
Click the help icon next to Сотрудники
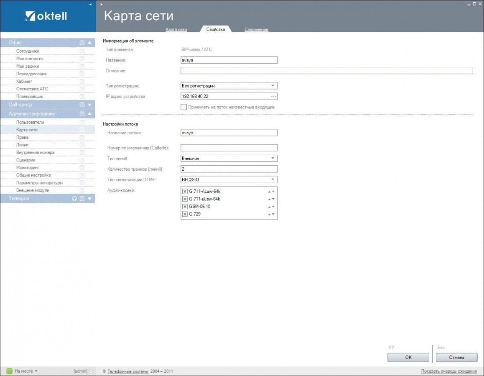(82, 51)
